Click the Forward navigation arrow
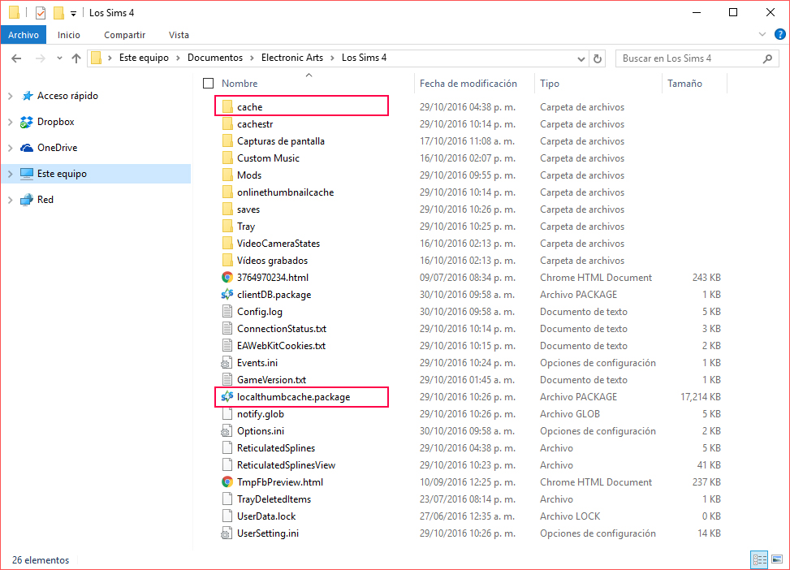The image size is (790, 570). [41, 58]
